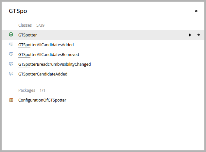Screen dimensions: 206x152
Task: Select the ConfigurationOfGTSpotter package
Action: click(42, 100)
